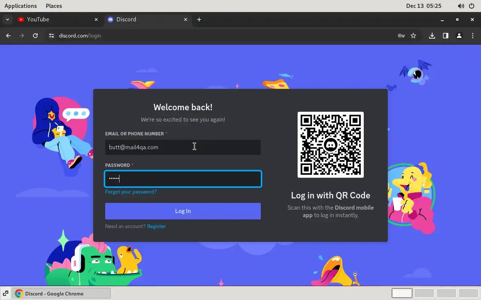481x300 pixels.
Task: Click the email or phone number field
Action: [183, 147]
